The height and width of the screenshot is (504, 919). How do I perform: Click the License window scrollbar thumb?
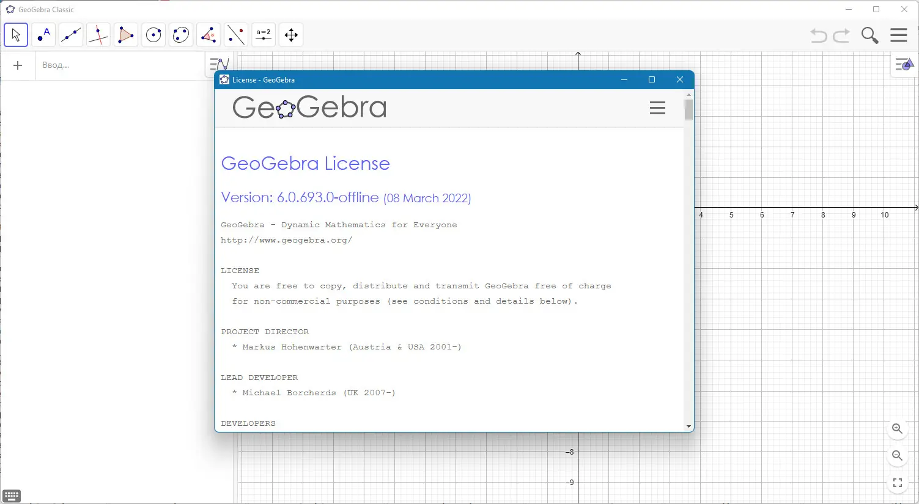tap(688, 110)
